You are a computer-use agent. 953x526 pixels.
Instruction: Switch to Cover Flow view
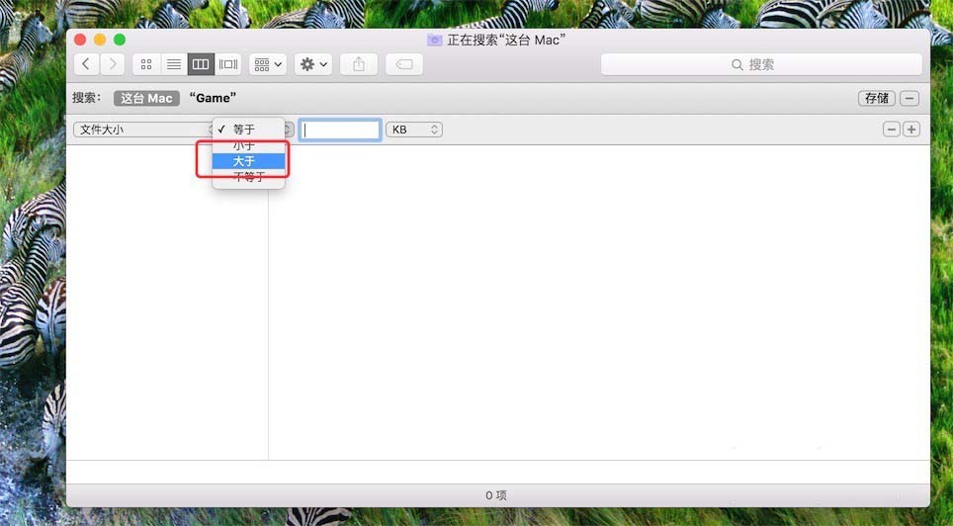point(228,64)
